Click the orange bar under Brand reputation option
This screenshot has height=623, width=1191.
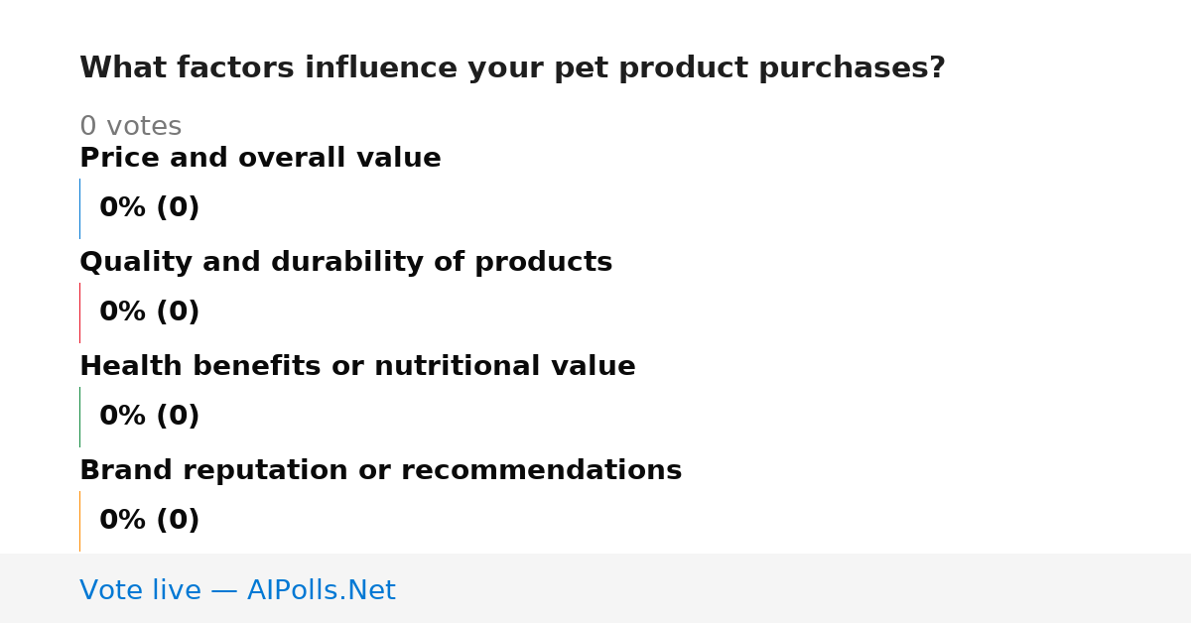79,521
